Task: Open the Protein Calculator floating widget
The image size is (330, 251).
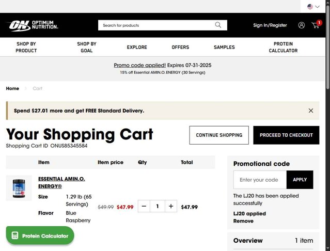Action: pyautogui.click(x=40, y=236)
